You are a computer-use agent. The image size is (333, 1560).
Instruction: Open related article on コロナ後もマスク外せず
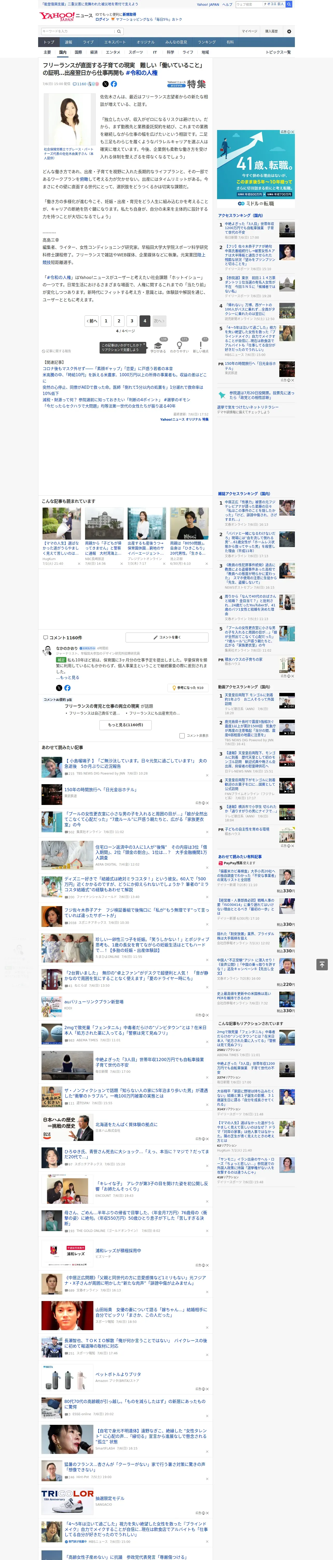[x=108, y=368]
